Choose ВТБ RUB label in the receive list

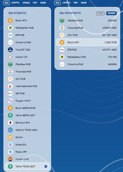72,50
